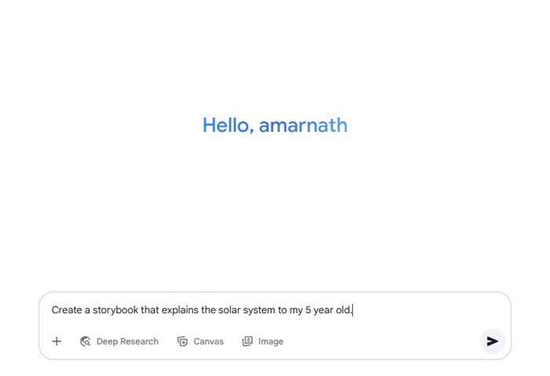Click the name amarnath in greeting
The image size is (550, 376).
(x=303, y=125)
